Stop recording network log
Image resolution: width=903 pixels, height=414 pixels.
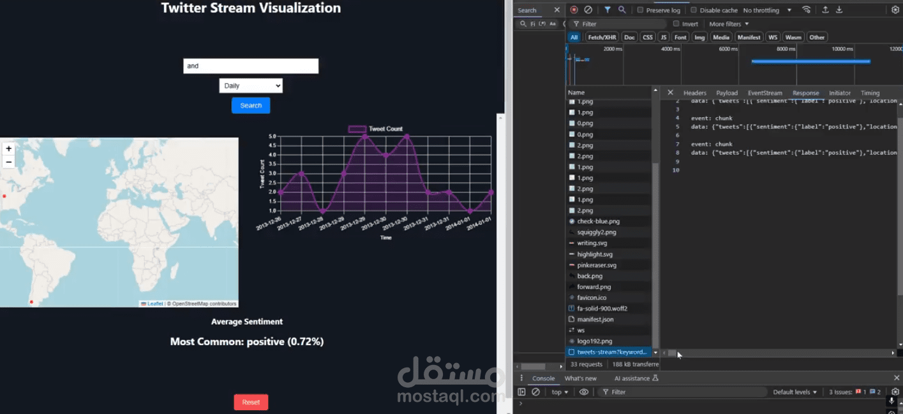[574, 10]
